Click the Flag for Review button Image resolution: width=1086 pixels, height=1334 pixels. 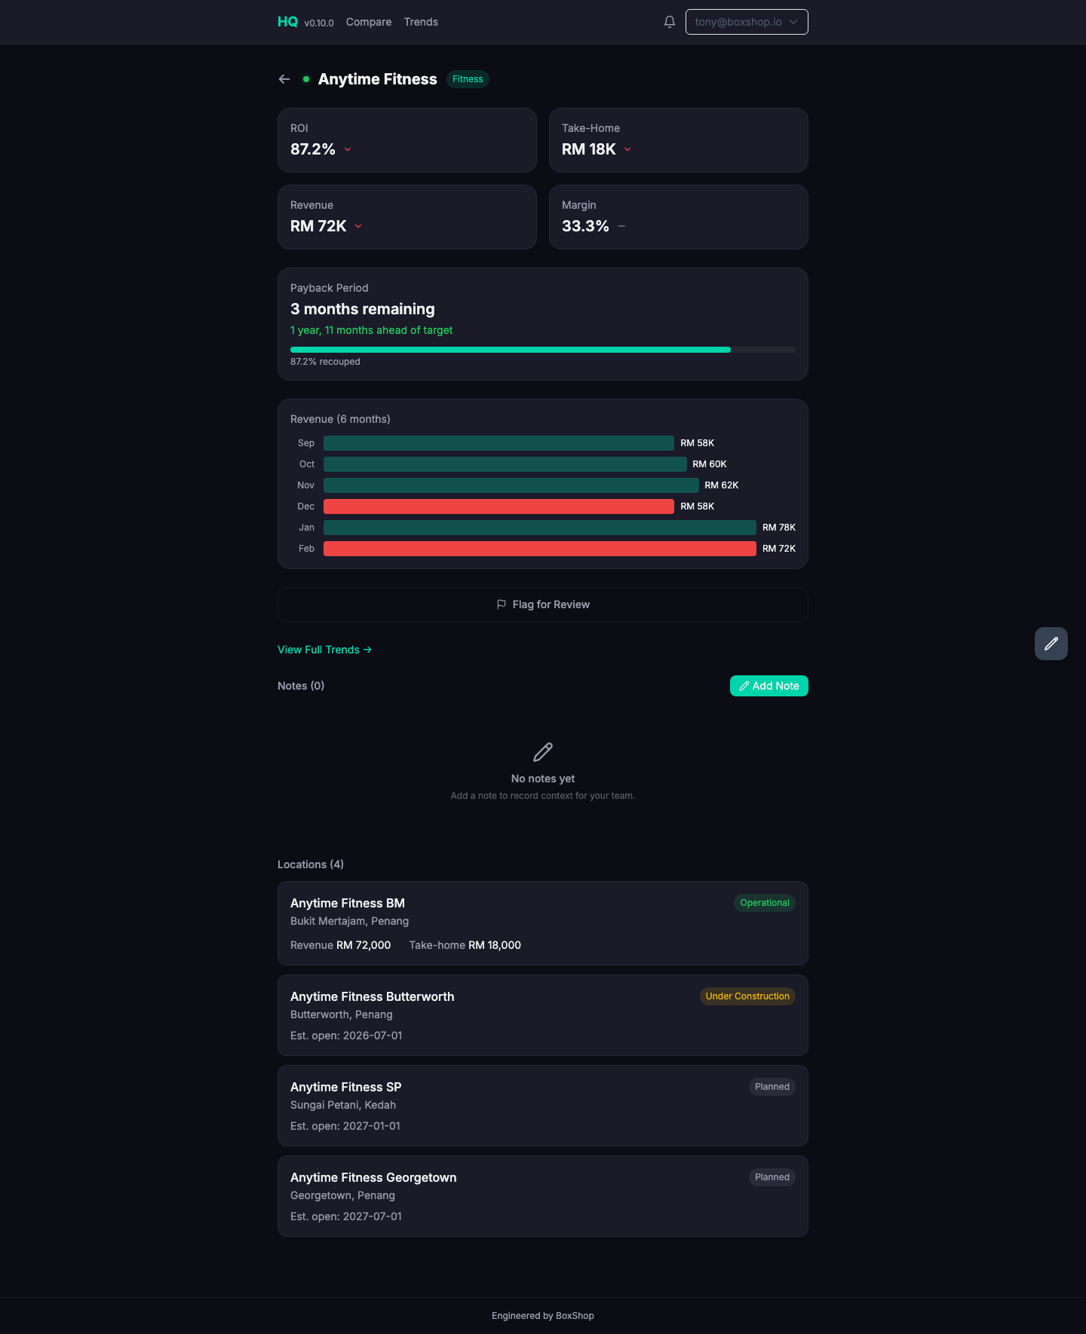coord(543,604)
